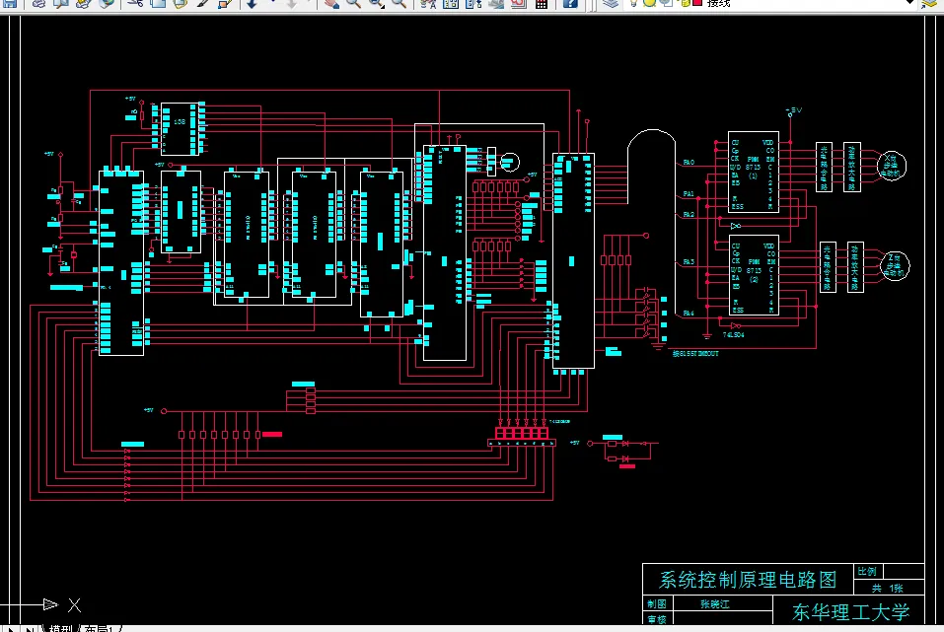The height and width of the screenshot is (632, 944).
Task: Click the last-tab navigation arrow button
Action: (x=29, y=628)
